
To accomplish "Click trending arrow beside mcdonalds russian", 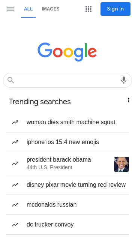I will (x=15, y=205).
